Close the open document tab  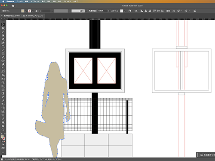(2, 16)
